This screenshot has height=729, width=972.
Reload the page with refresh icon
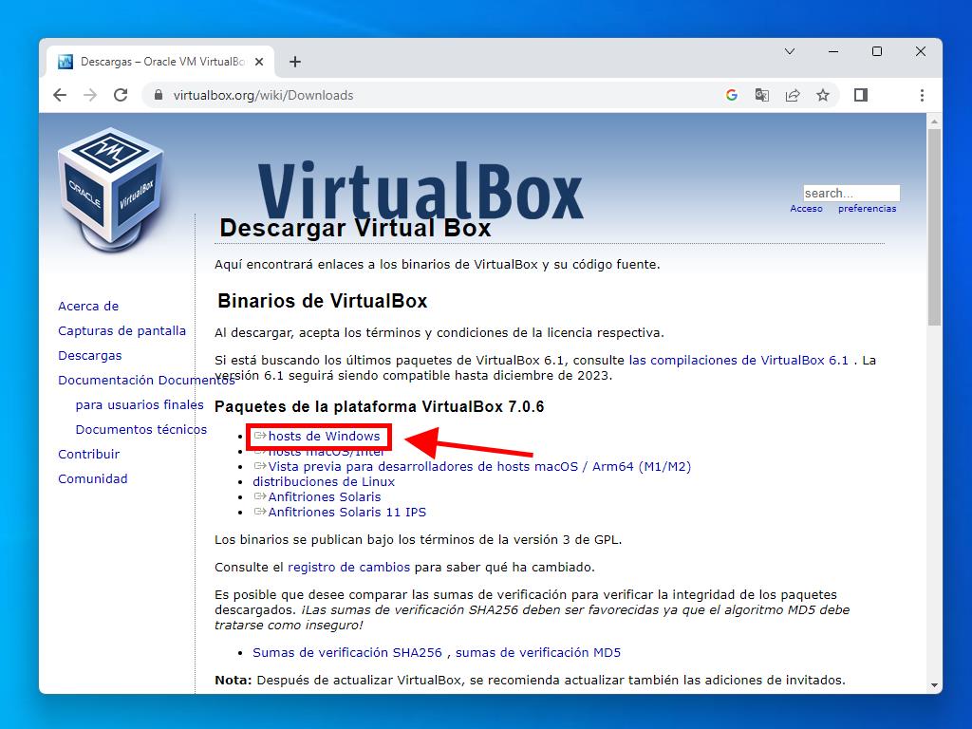[121, 95]
